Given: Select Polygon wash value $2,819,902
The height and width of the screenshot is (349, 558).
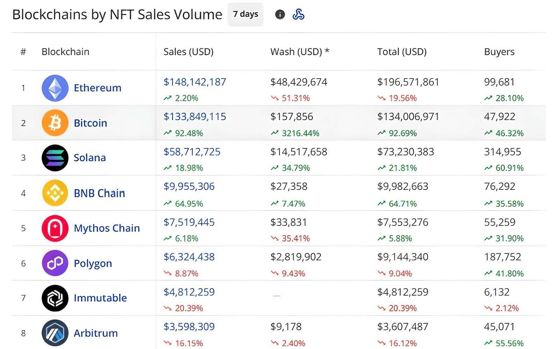Looking at the screenshot, I should click(x=296, y=257).
